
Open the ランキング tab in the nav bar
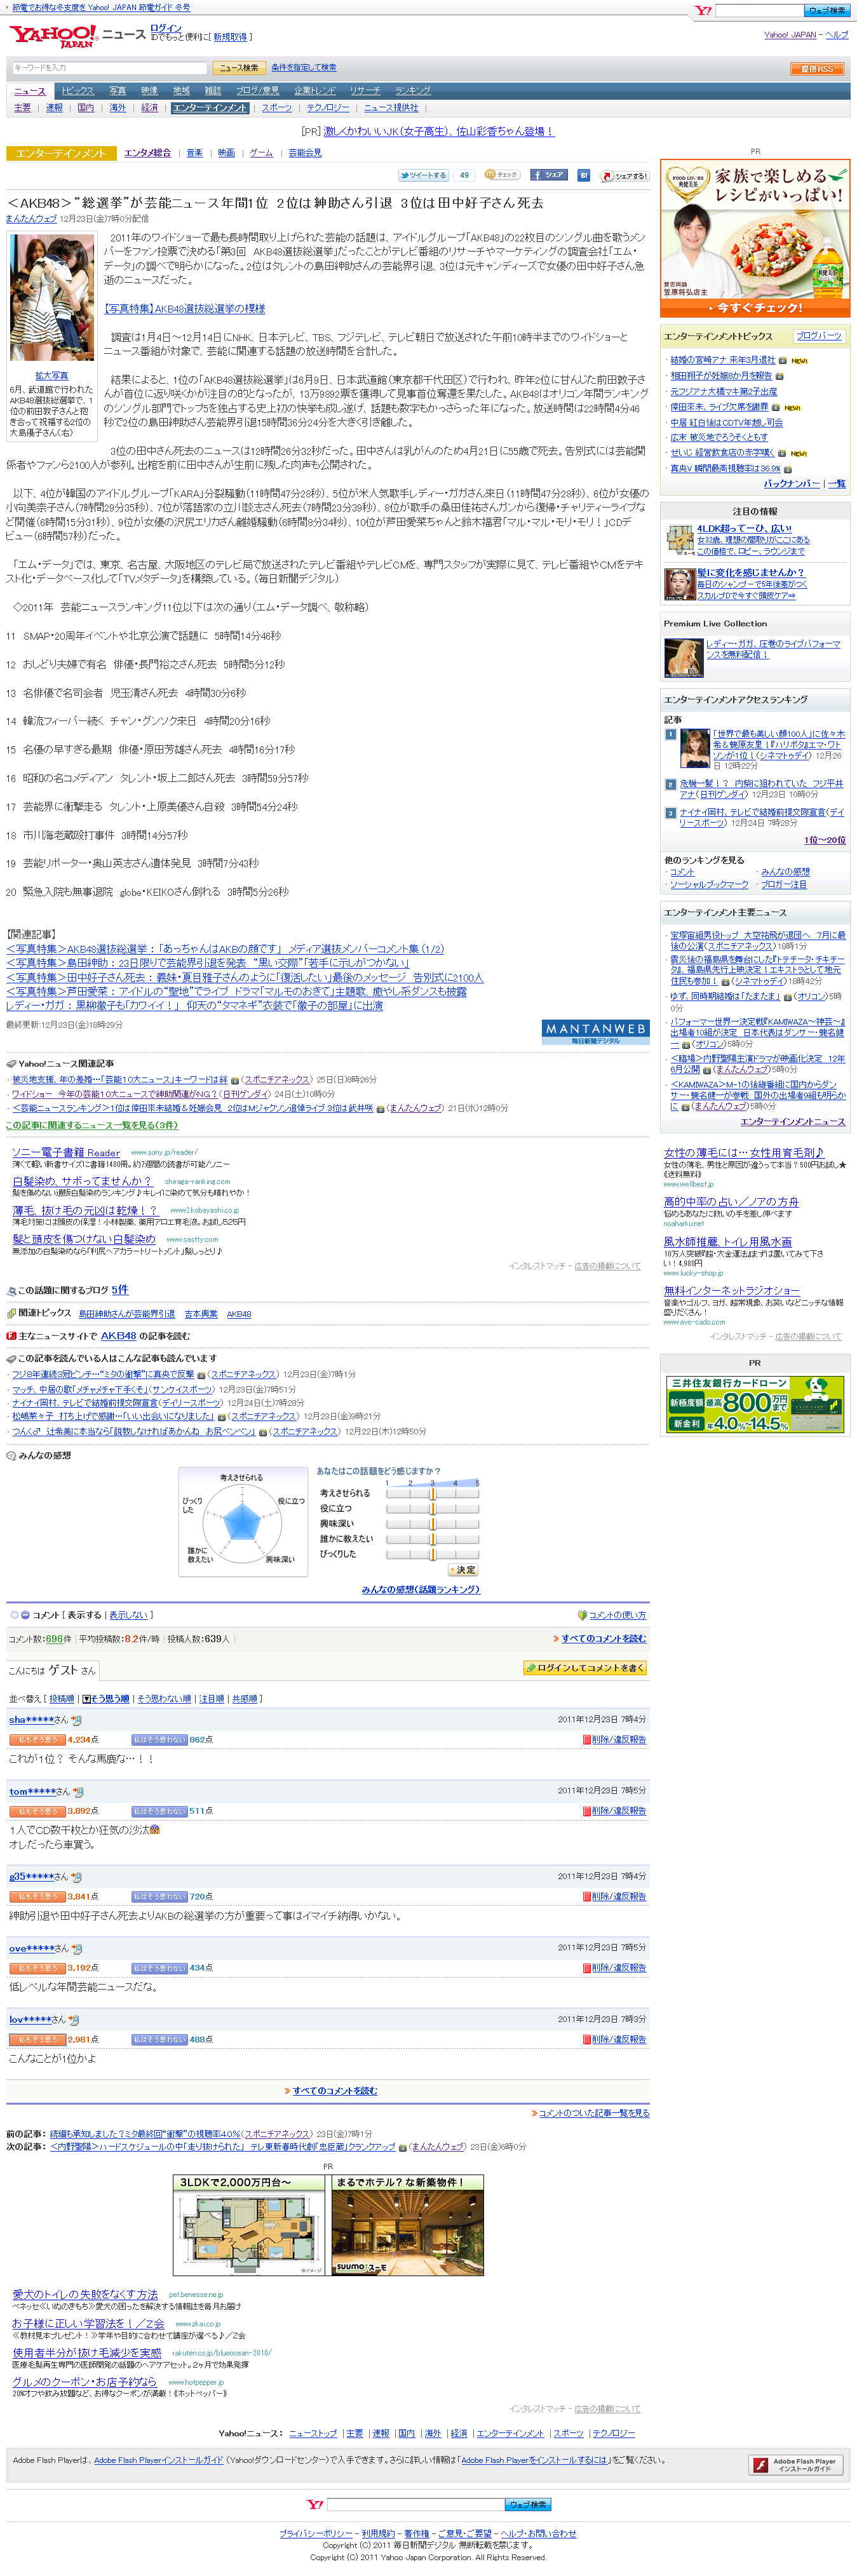(412, 91)
